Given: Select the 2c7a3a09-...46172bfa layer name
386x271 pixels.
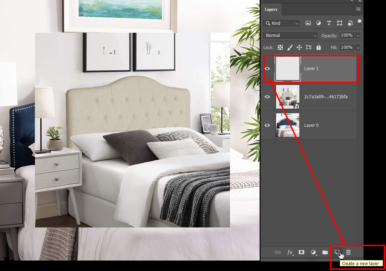Looking at the screenshot, I should [x=326, y=97].
